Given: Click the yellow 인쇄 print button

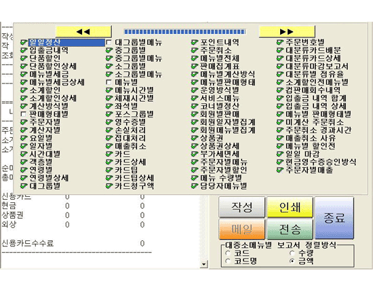Looking at the screenshot, I should coord(290,207).
